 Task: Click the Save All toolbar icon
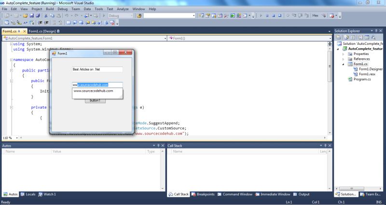(x=38, y=15)
